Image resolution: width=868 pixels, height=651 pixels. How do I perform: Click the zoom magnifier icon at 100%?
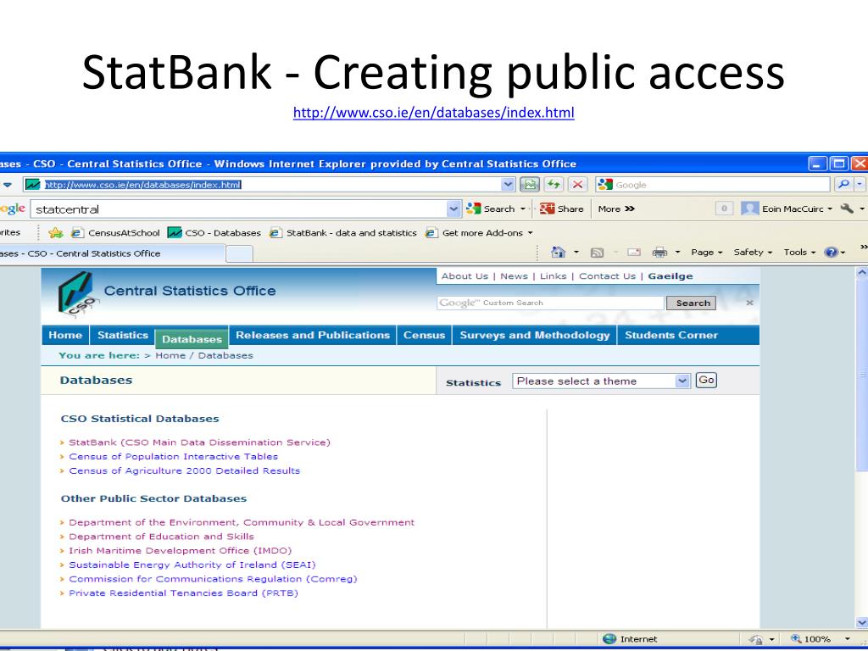pos(797,639)
